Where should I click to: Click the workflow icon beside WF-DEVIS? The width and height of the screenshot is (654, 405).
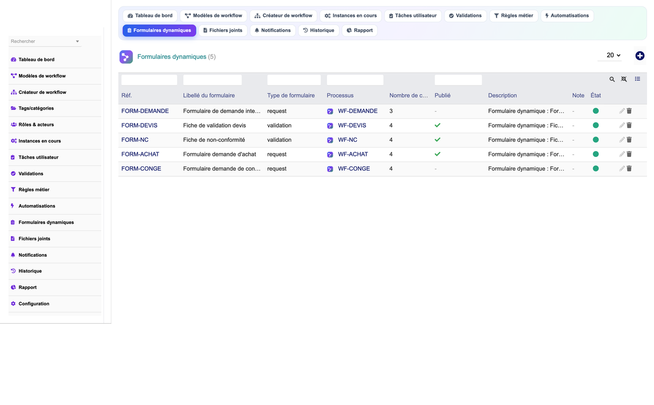coord(330,126)
